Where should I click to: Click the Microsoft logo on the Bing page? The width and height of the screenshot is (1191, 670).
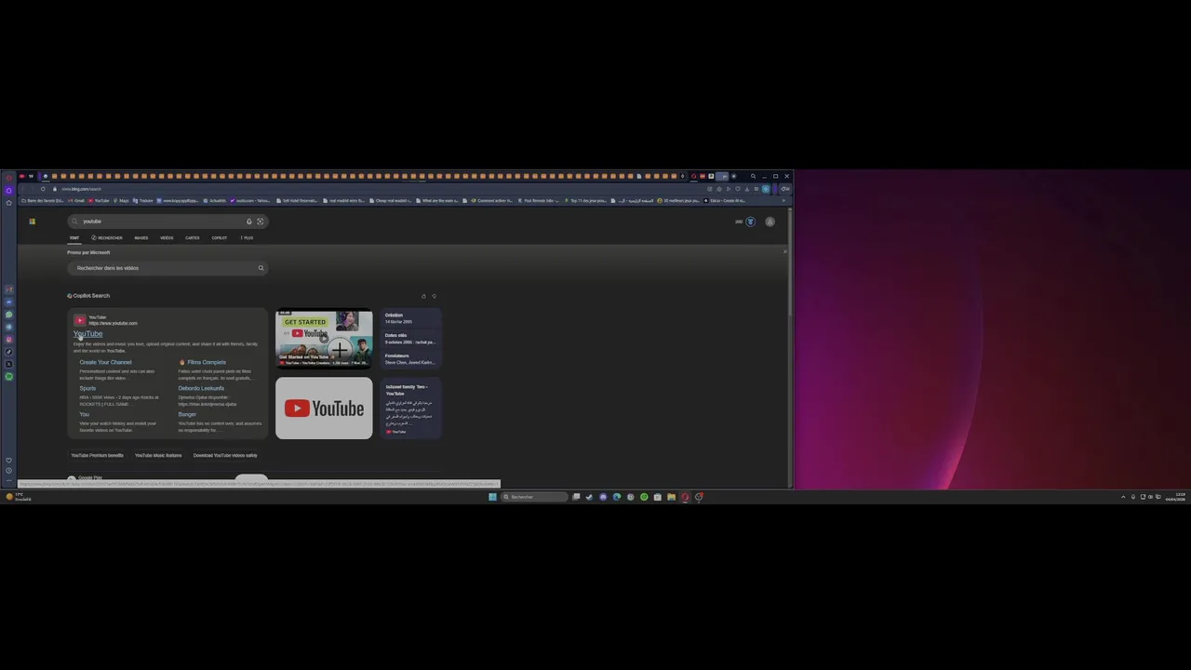(x=32, y=221)
